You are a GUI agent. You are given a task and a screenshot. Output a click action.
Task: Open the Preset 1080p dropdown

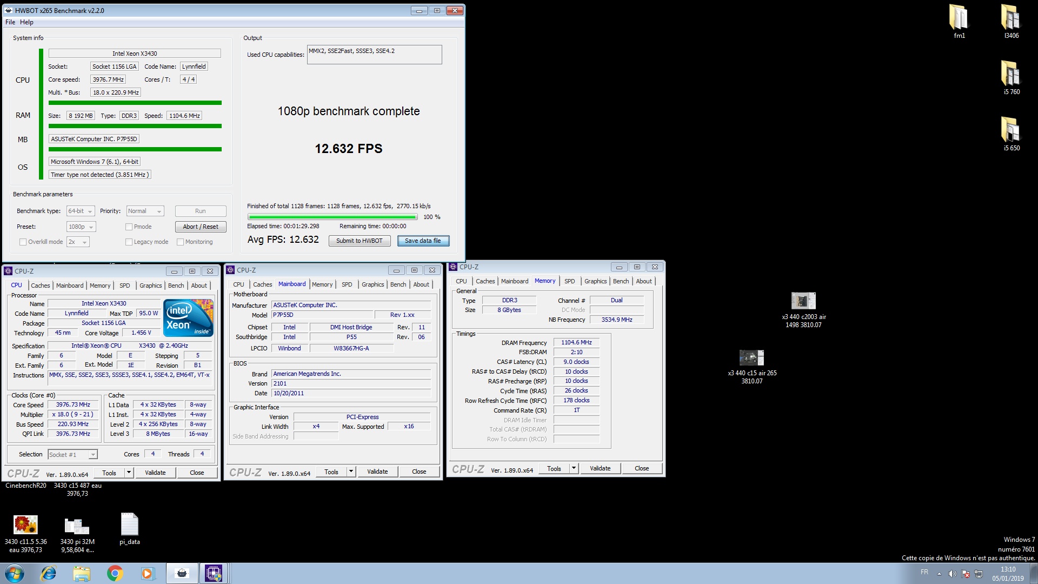click(x=81, y=227)
